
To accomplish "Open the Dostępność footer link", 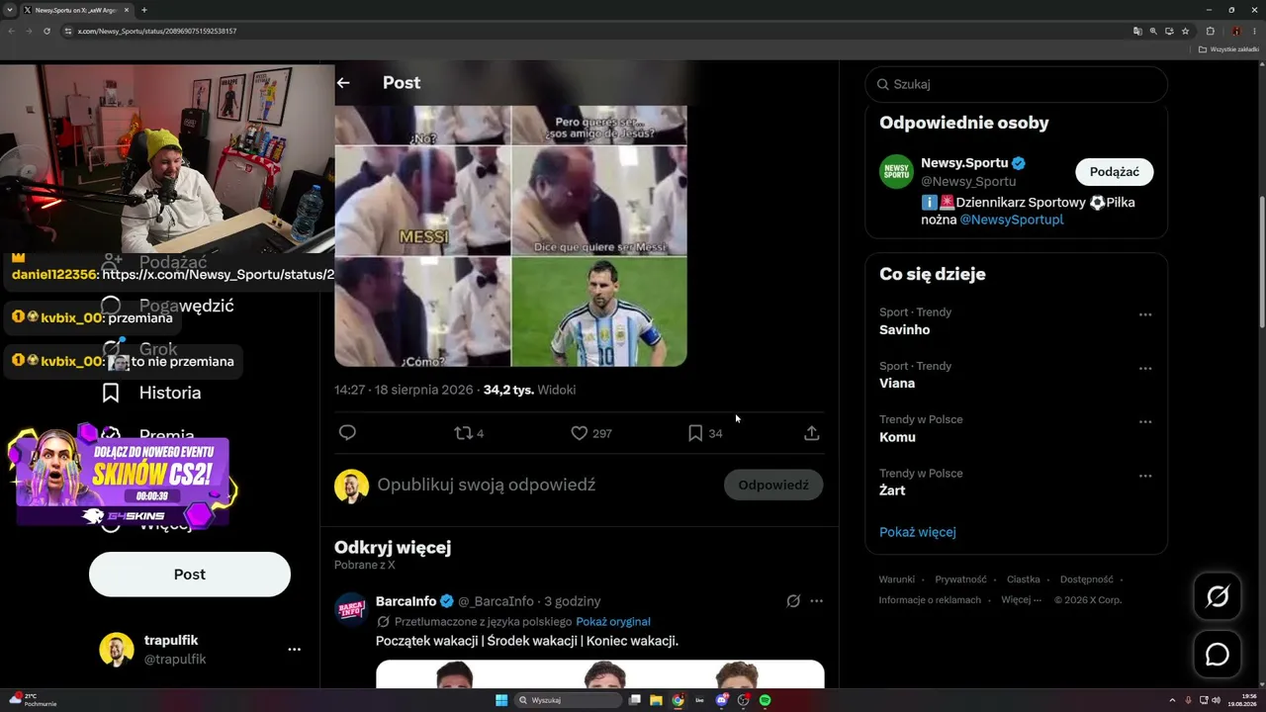I will click(1087, 579).
